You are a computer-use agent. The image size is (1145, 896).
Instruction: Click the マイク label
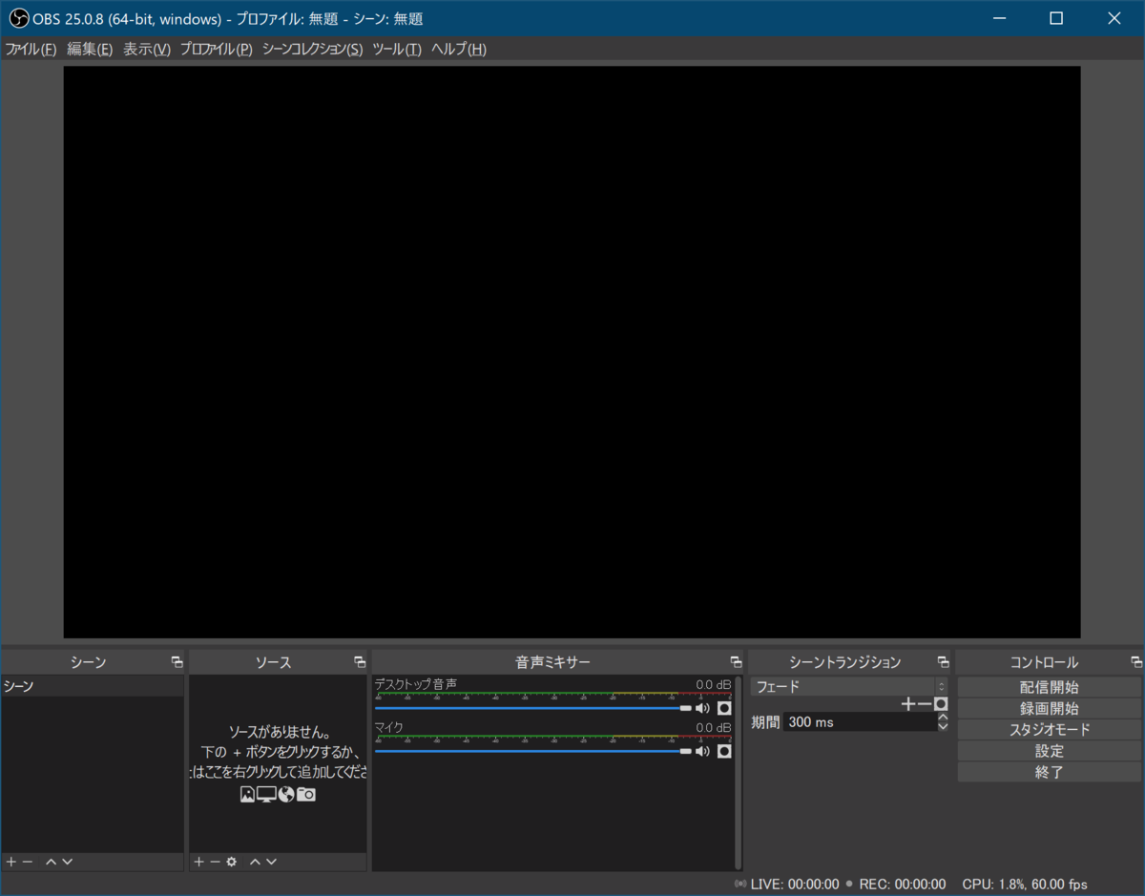point(388,727)
